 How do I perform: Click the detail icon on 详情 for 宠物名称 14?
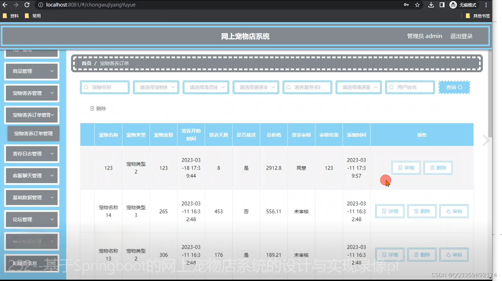click(x=384, y=211)
